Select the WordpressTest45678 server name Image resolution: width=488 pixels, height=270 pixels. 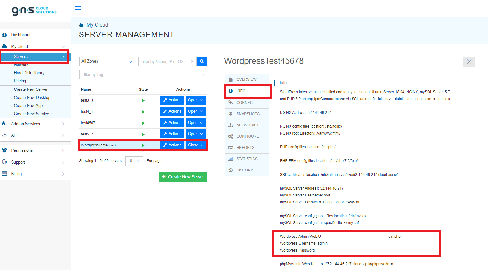[98, 145]
